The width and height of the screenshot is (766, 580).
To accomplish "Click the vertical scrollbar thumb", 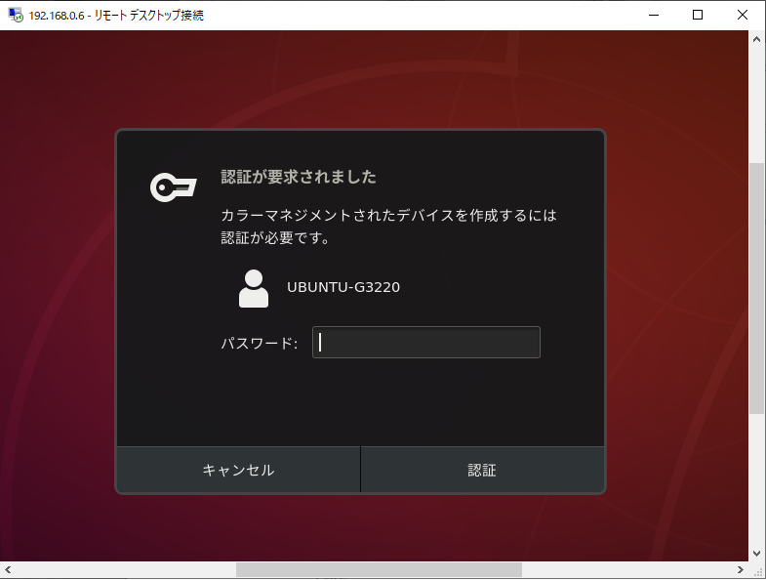I will pos(756,288).
